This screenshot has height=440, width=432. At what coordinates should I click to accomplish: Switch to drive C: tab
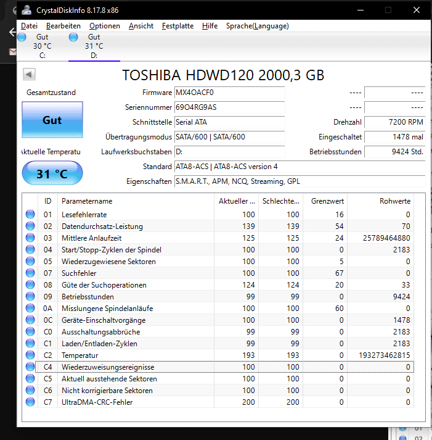(x=43, y=46)
